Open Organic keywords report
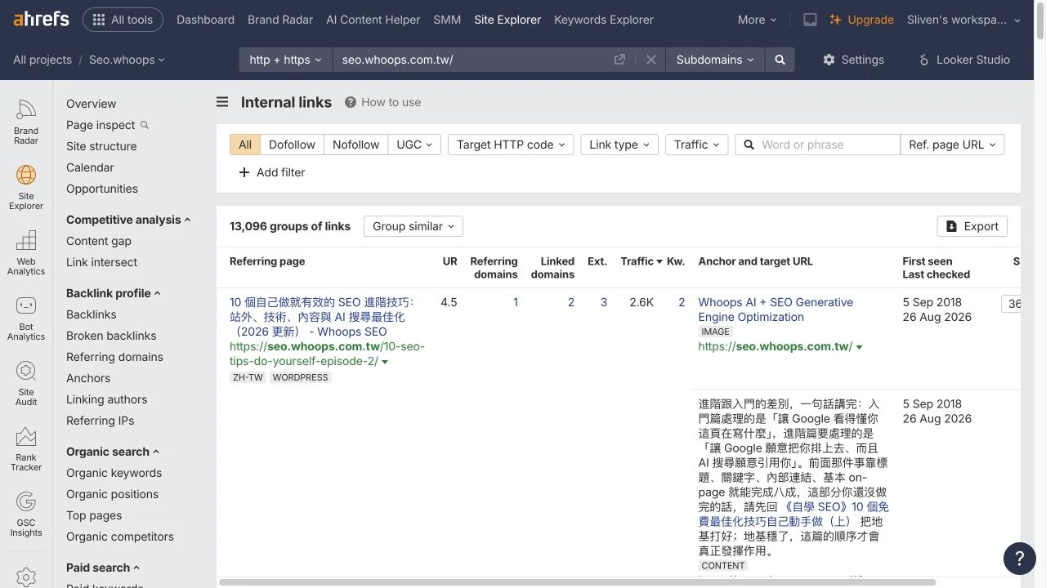 pos(114,473)
